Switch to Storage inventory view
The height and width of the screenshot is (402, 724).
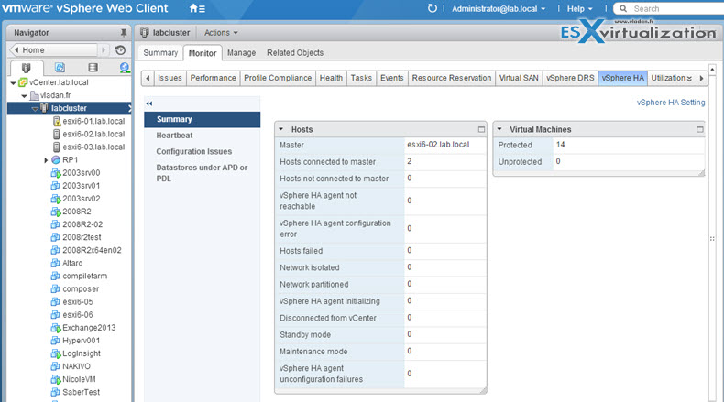tap(93, 68)
